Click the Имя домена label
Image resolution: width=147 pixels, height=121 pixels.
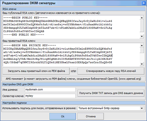point(10,90)
